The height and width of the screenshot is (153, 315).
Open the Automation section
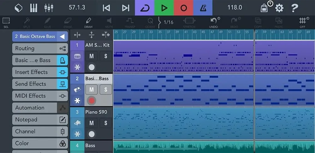[x=40, y=108]
